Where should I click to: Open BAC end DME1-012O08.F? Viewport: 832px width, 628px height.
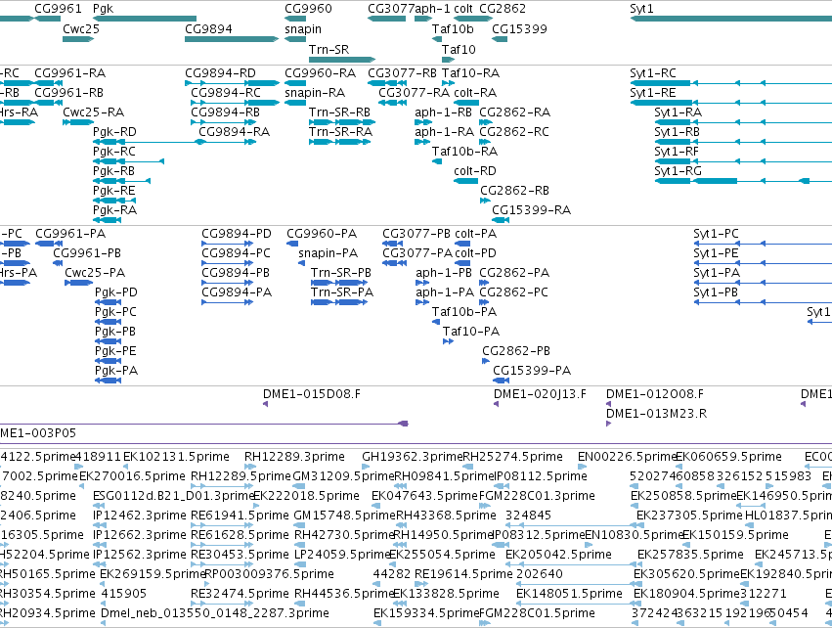655,394
